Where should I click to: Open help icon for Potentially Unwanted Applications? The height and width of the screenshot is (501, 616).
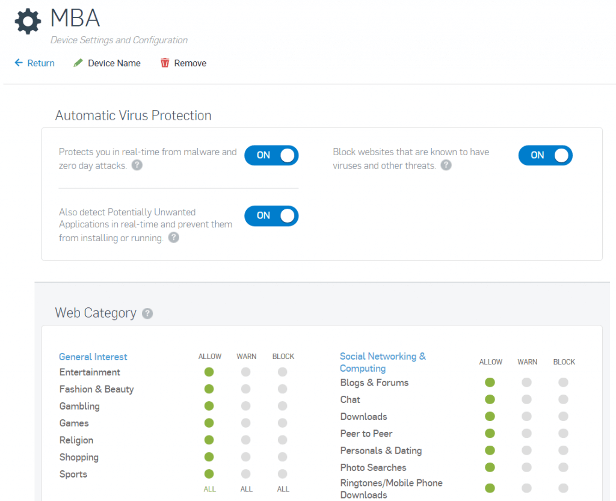(x=174, y=238)
